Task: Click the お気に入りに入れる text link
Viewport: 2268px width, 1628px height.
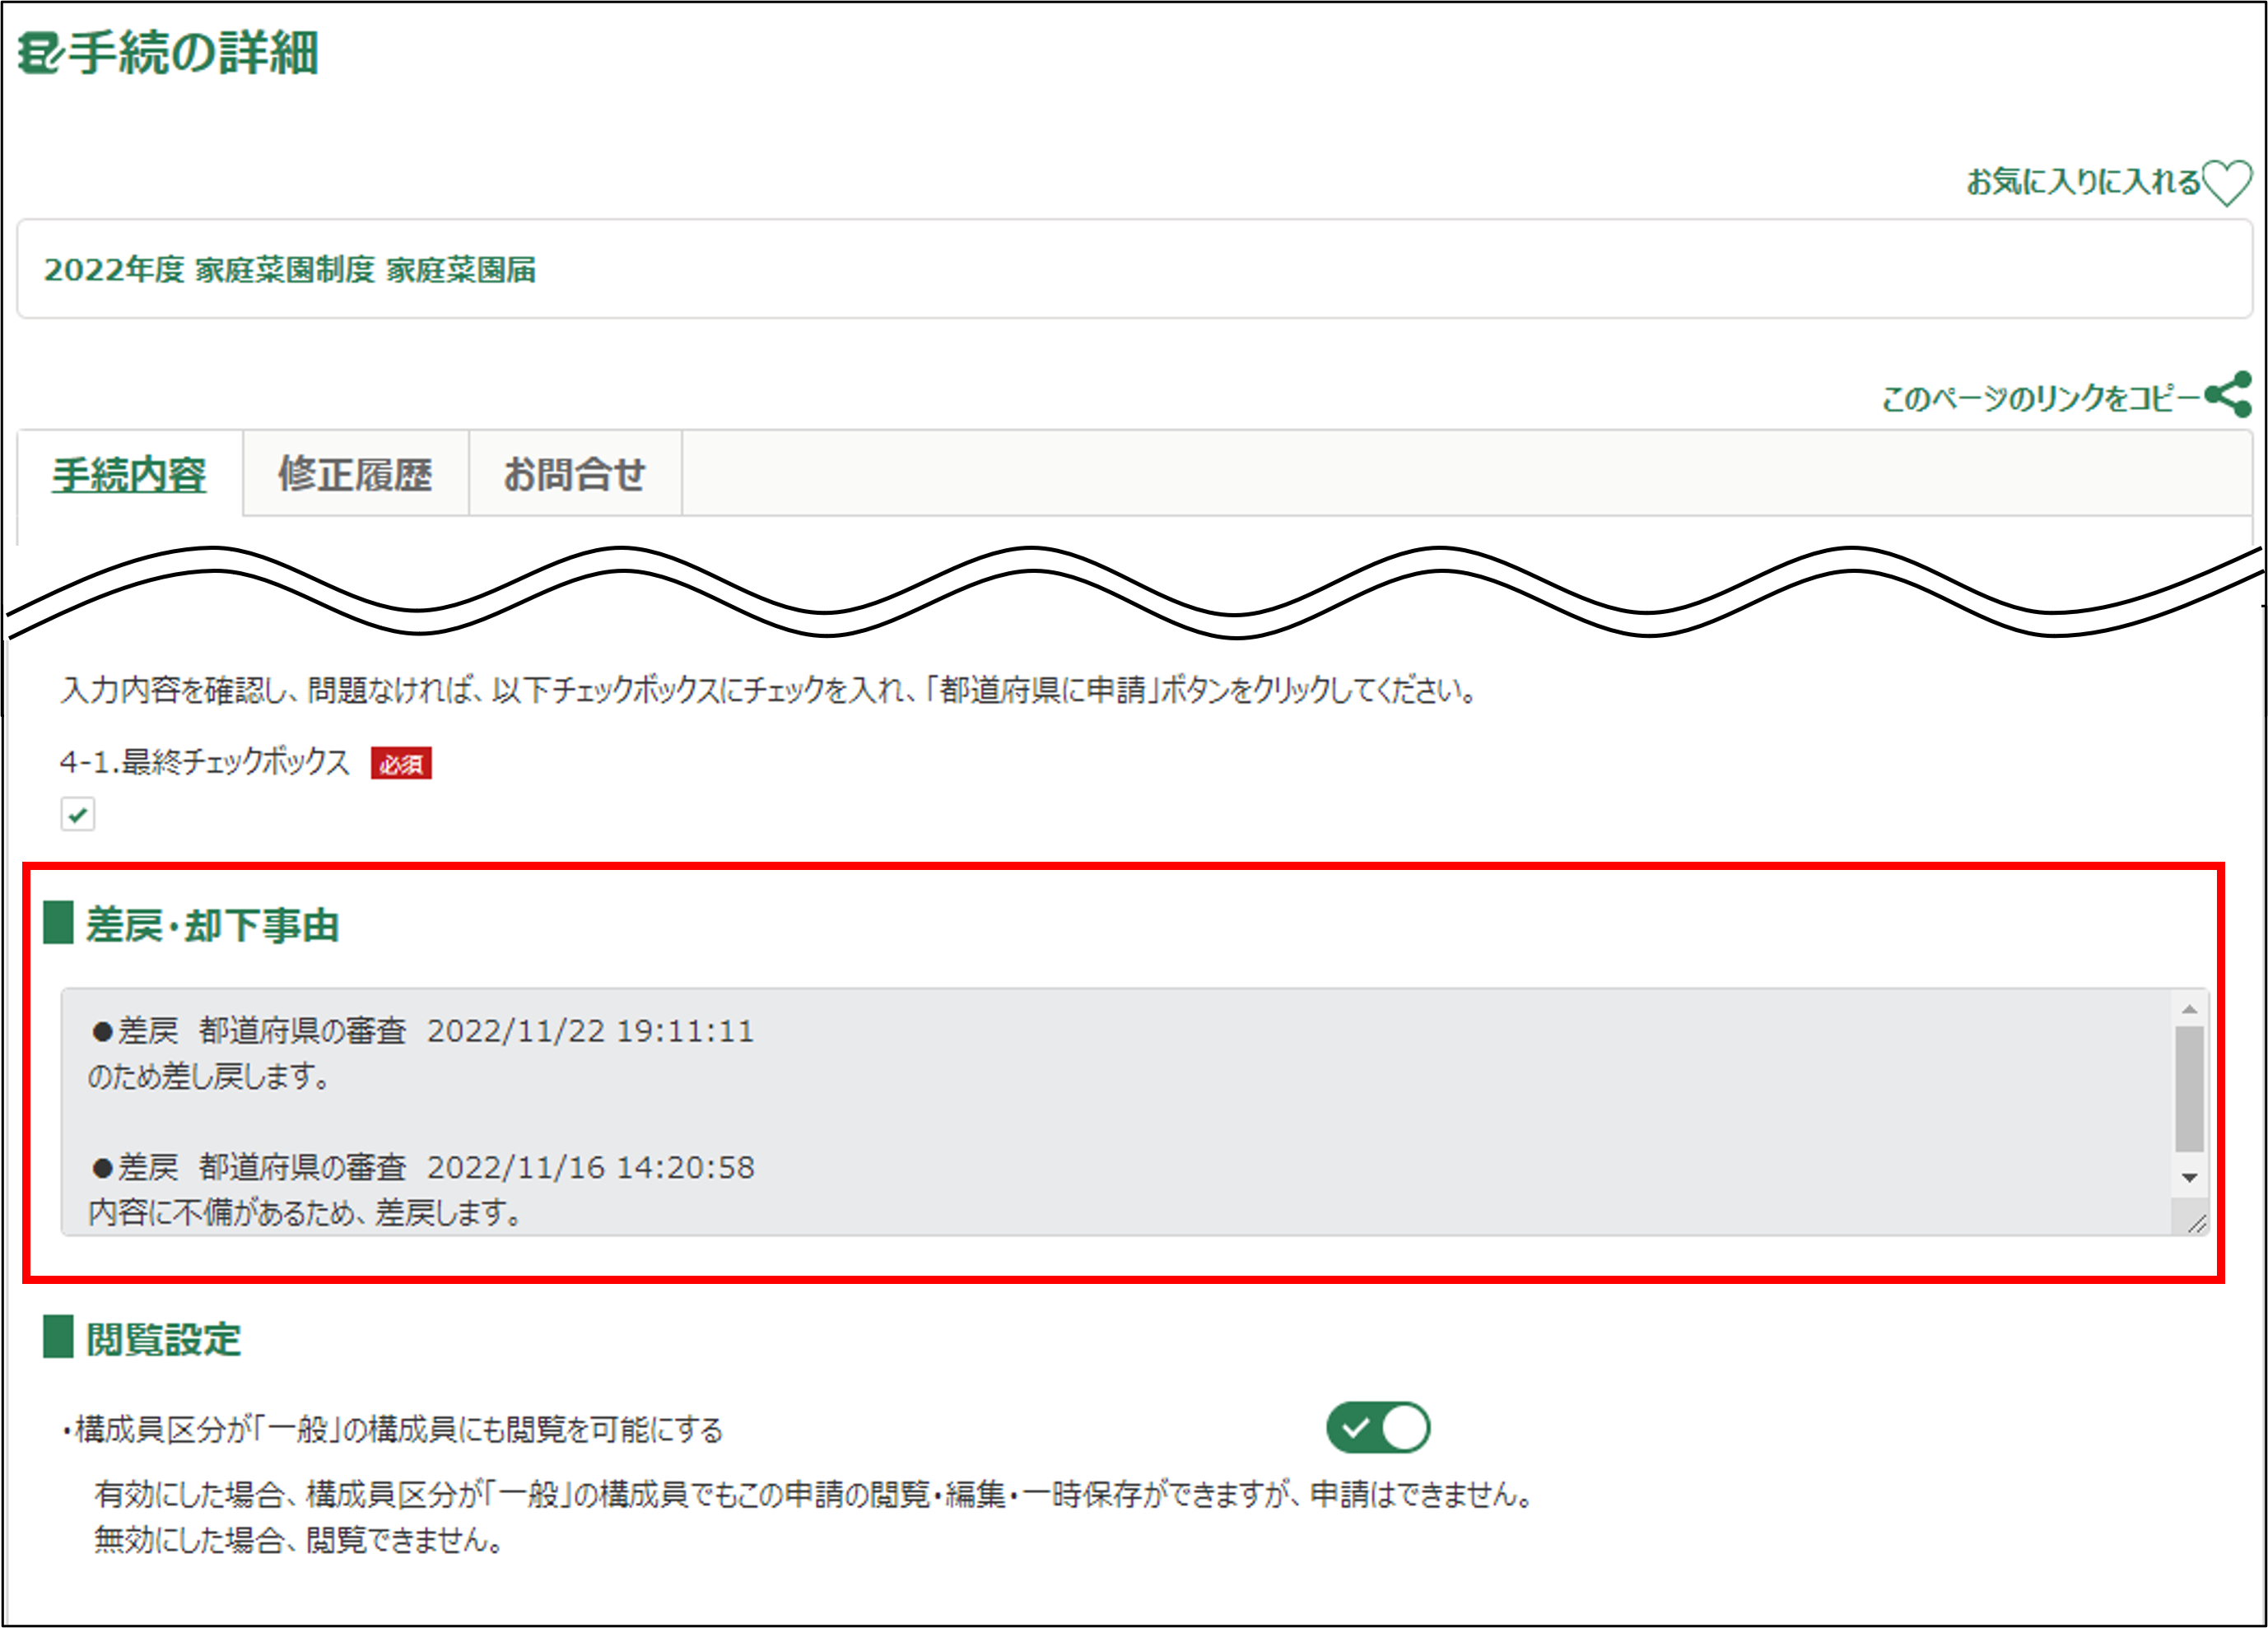Action: (x=2083, y=182)
